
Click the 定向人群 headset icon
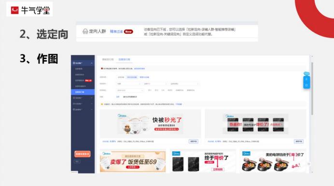click(85, 31)
